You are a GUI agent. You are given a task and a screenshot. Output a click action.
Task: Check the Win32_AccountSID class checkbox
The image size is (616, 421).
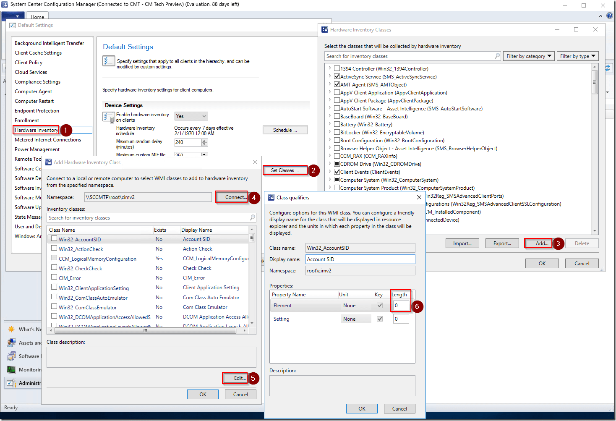click(54, 238)
